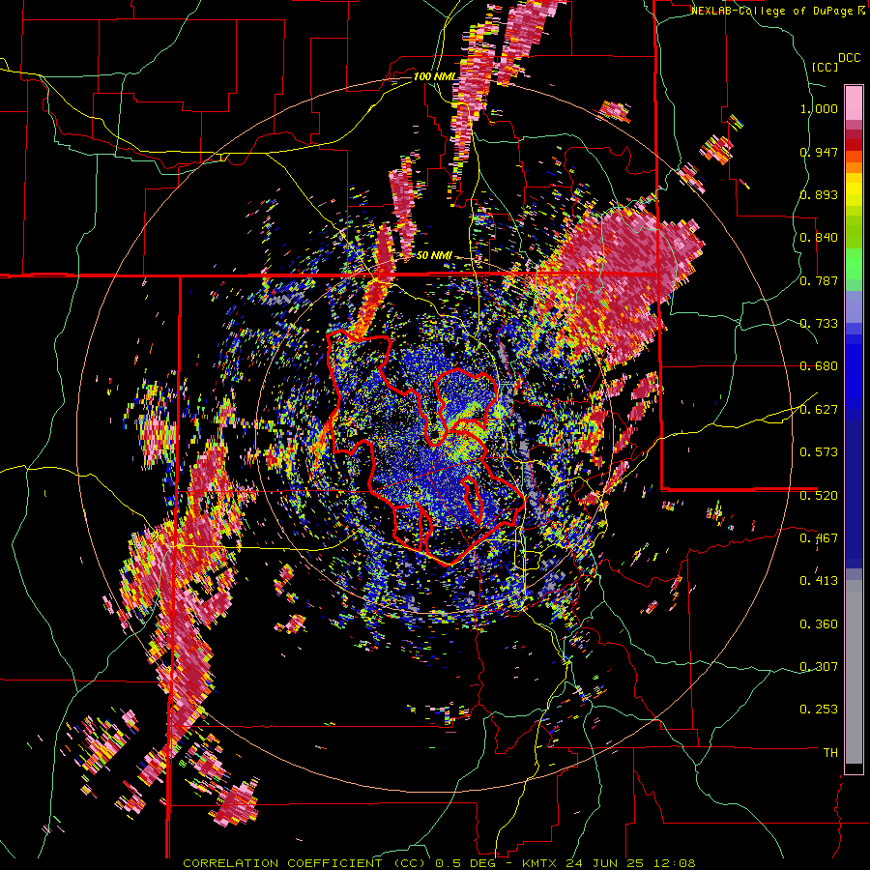Screen dimensions: 870x870
Task: Click the KMTX radar site identifier in the caption
Action: click(541, 863)
